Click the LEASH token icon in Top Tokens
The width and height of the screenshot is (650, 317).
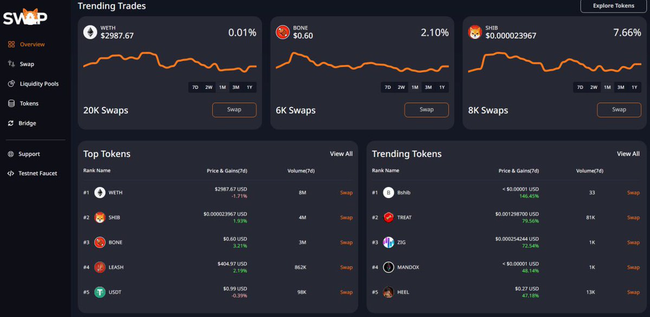point(100,267)
